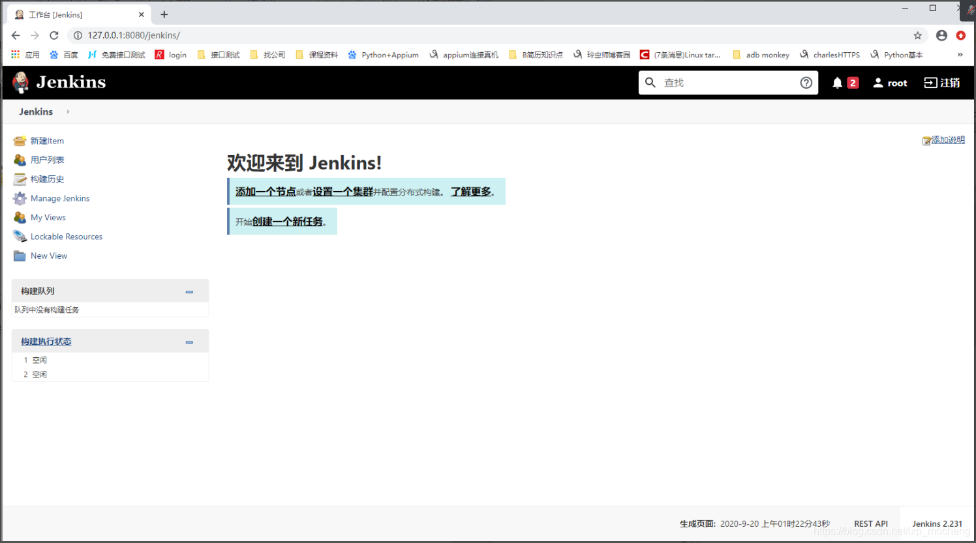Open the 接口测试 bookmark folder

[219, 55]
